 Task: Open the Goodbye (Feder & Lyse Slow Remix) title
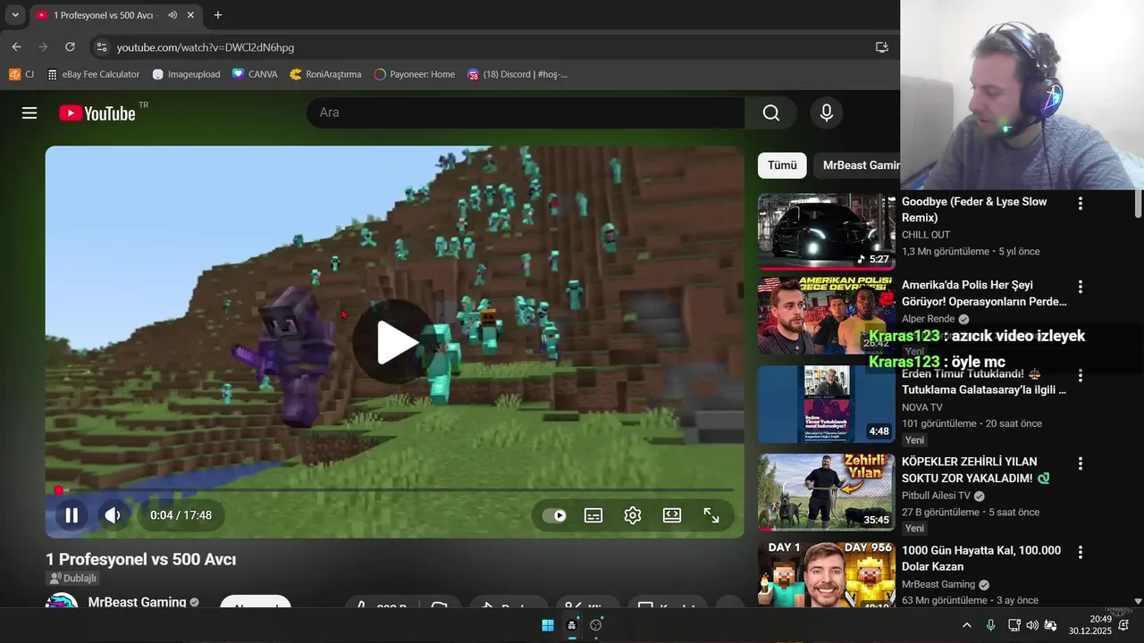click(974, 210)
